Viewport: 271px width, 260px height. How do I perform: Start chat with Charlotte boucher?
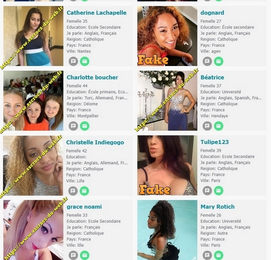coord(73,126)
